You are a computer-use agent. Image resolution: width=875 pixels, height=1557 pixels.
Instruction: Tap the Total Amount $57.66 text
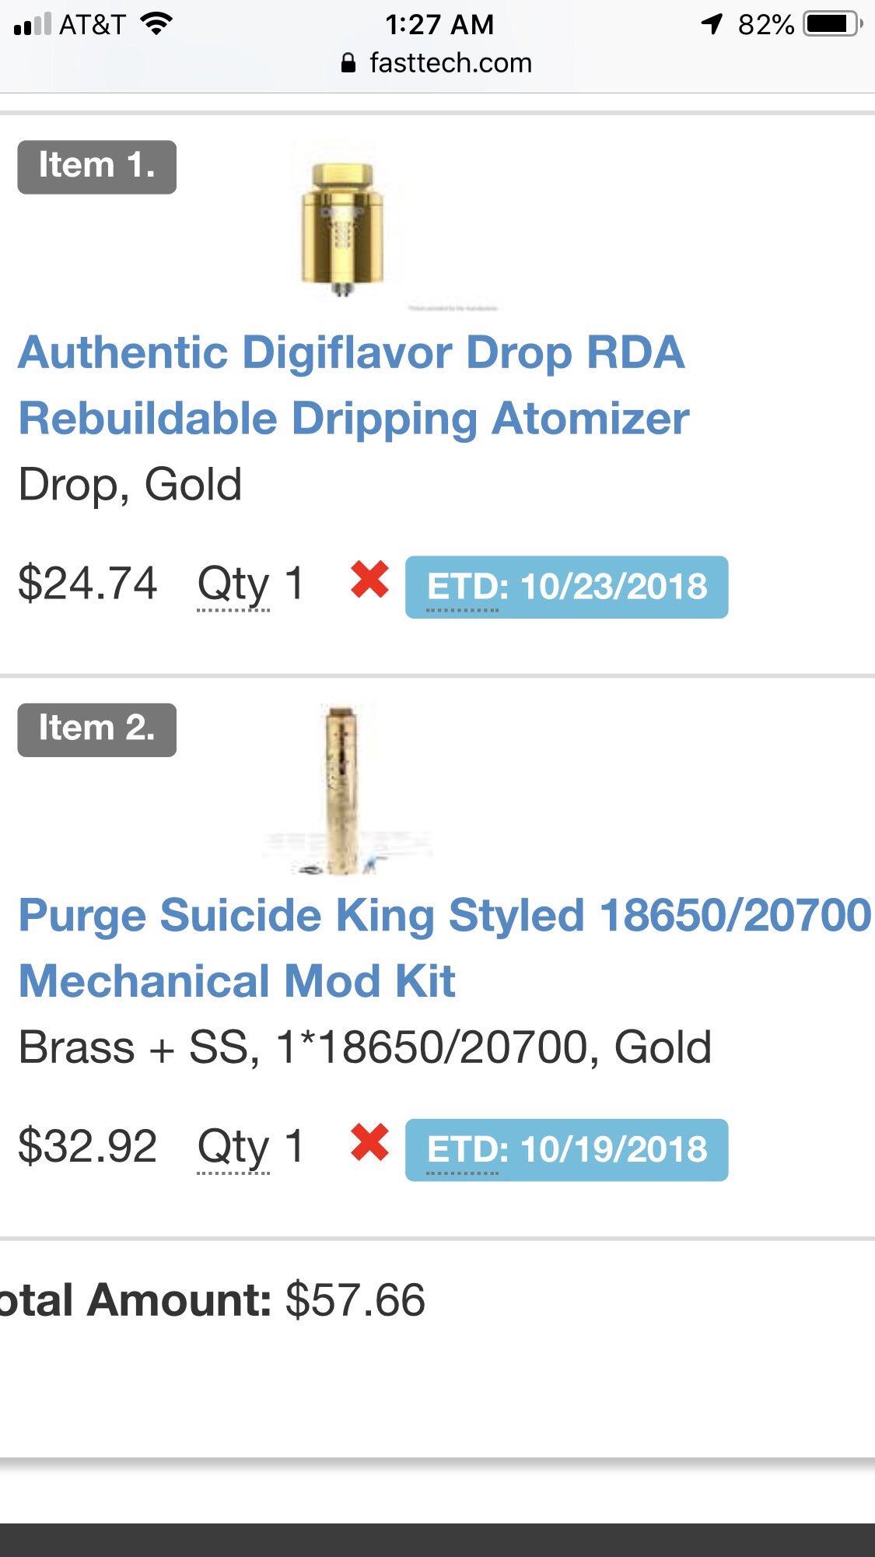coord(212,1299)
